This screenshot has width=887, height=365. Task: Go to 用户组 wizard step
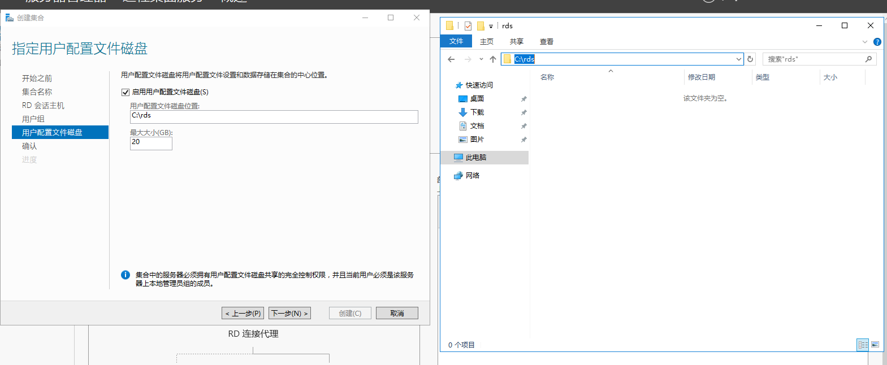pyautogui.click(x=33, y=119)
